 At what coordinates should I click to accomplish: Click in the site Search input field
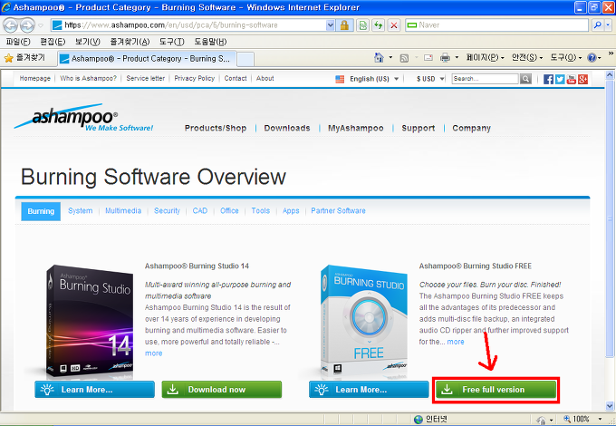click(485, 79)
